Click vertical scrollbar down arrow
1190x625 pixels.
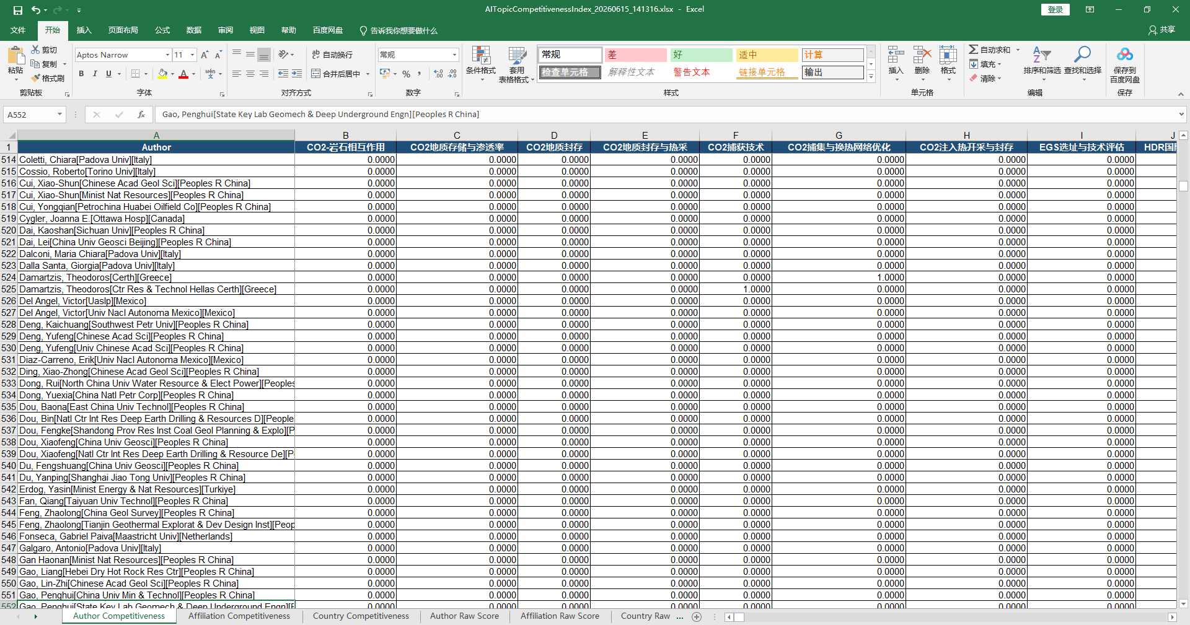tap(1183, 604)
